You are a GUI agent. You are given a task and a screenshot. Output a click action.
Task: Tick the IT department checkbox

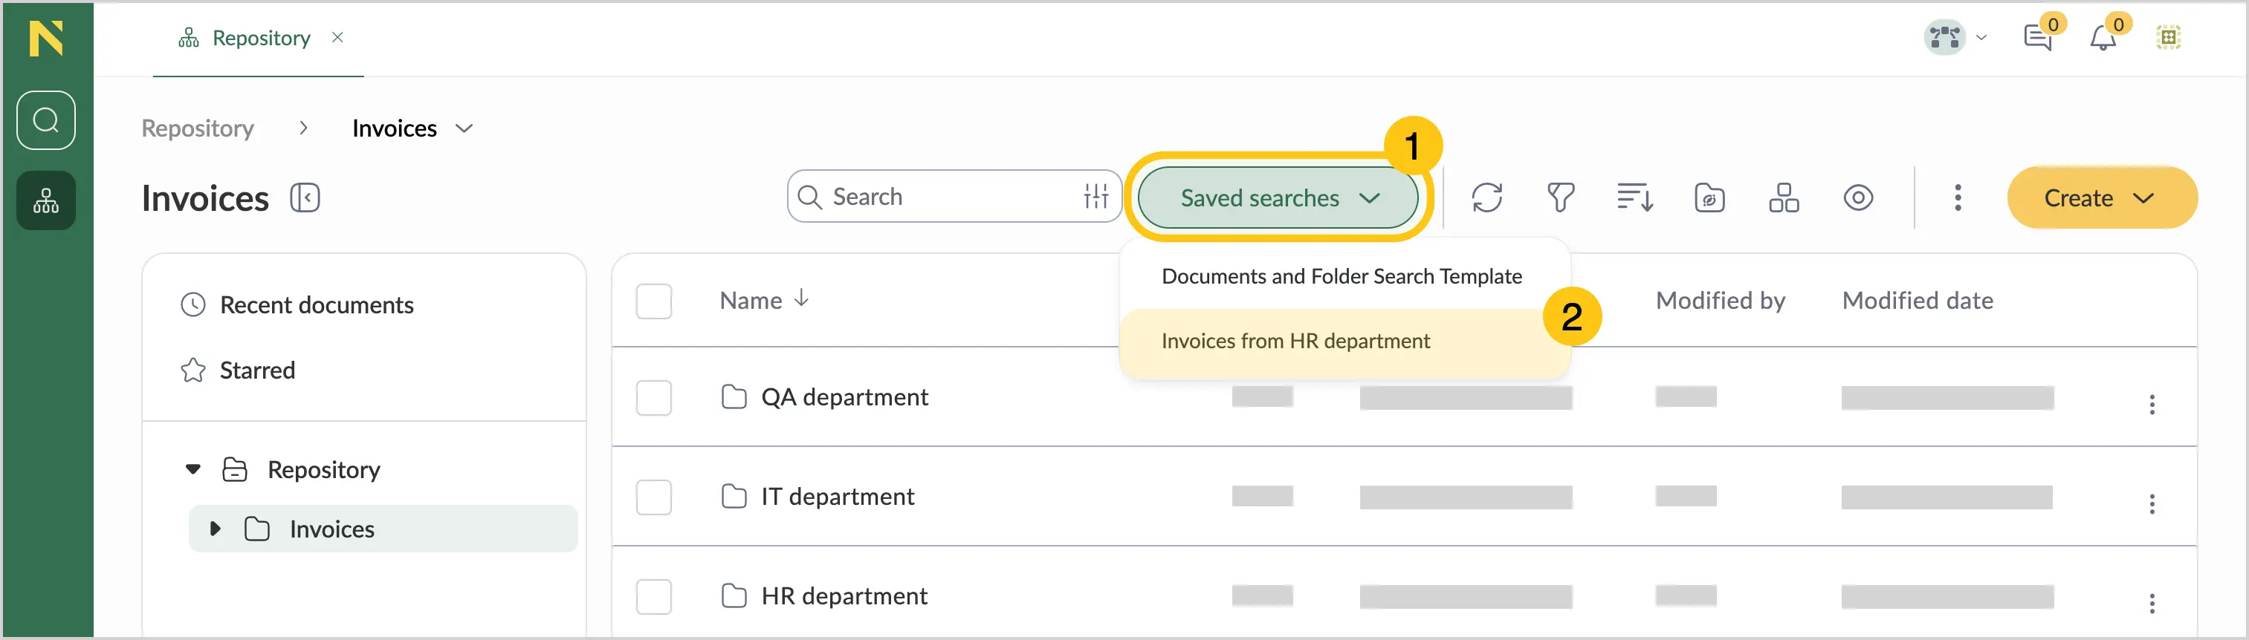pyautogui.click(x=654, y=498)
